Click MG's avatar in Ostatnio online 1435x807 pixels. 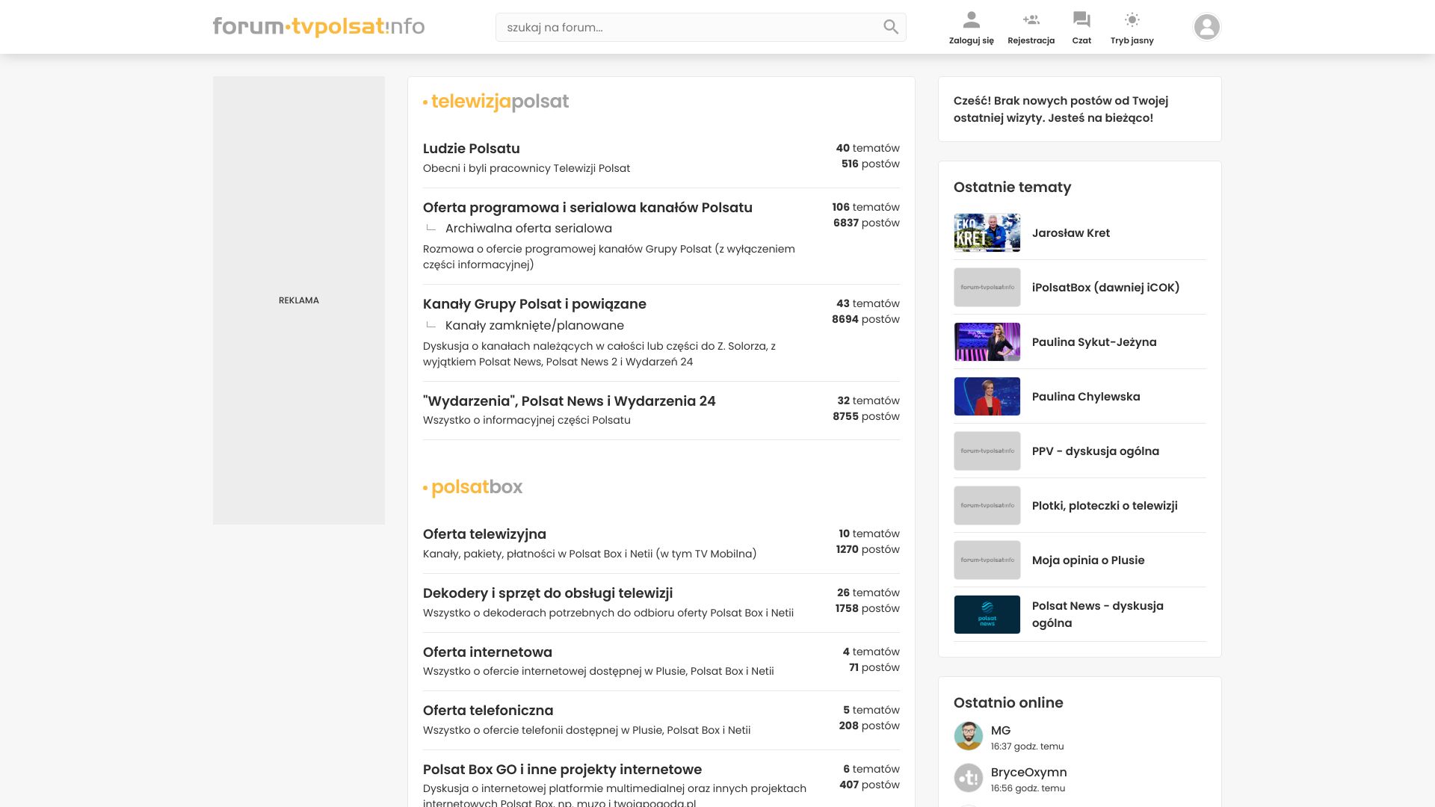[x=968, y=736]
